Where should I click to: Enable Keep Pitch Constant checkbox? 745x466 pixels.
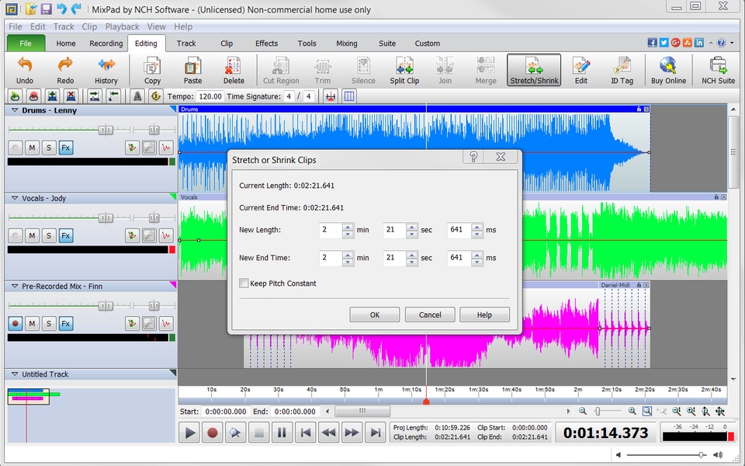pyautogui.click(x=244, y=283)
